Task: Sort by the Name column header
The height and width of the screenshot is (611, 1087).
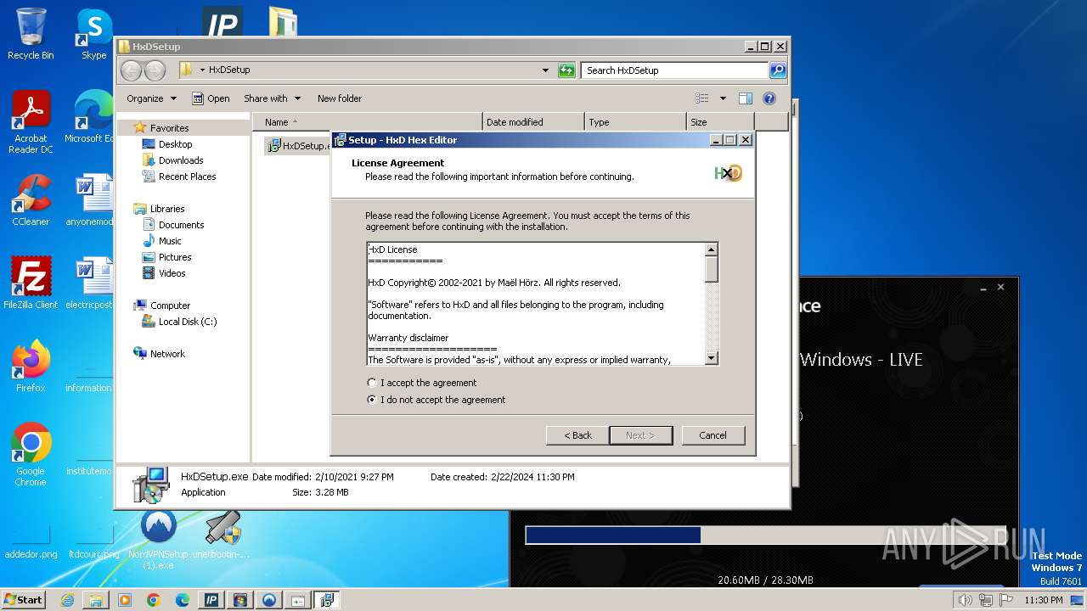Action: pos(367,122)
